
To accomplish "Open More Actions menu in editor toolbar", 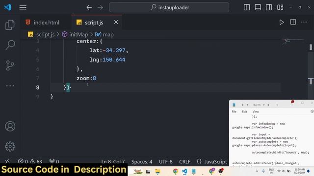I will pyautogui.click(x=304, y=22).
